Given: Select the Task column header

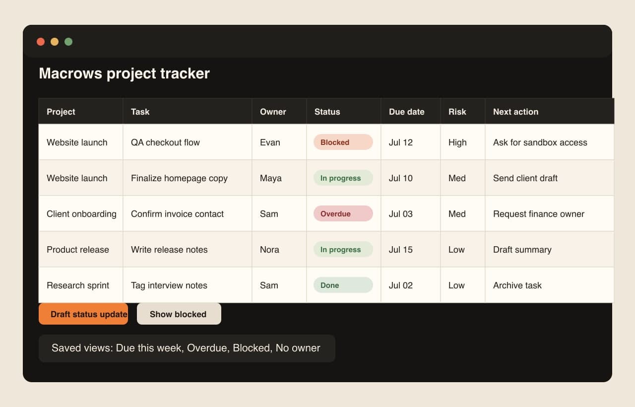Looking at the screenshot, I should pos(188,111).
